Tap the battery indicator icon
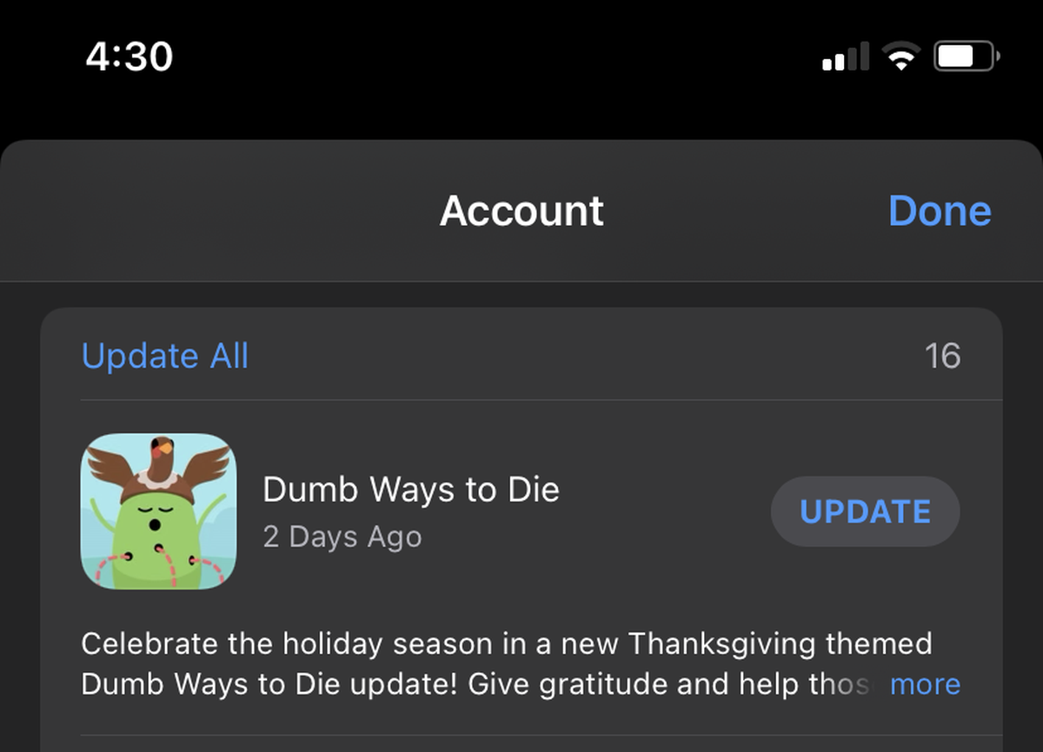Viewport: 1043px width, 752px height. click(967, 57)
